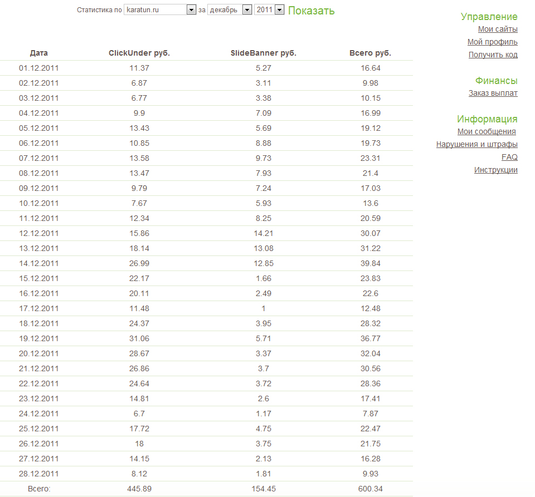
Task: Click the ClickUnder руб. column header
Action: (139, 53)
